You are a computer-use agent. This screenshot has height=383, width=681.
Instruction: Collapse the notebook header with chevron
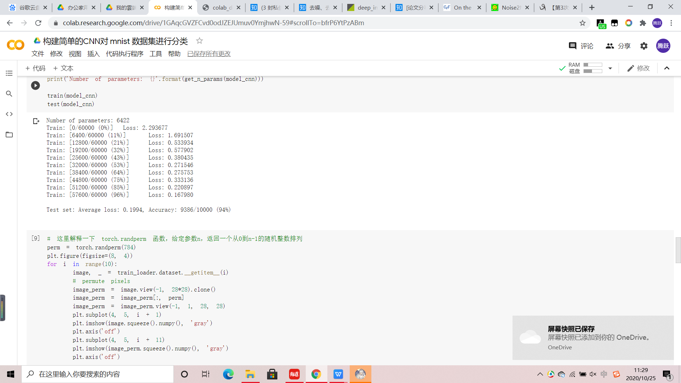point(667,68)
